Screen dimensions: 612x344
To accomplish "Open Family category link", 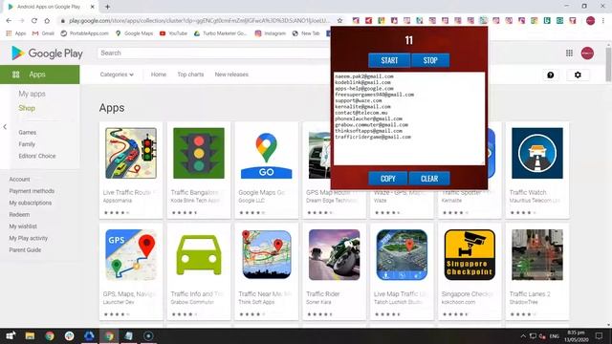I will point(27,144).
